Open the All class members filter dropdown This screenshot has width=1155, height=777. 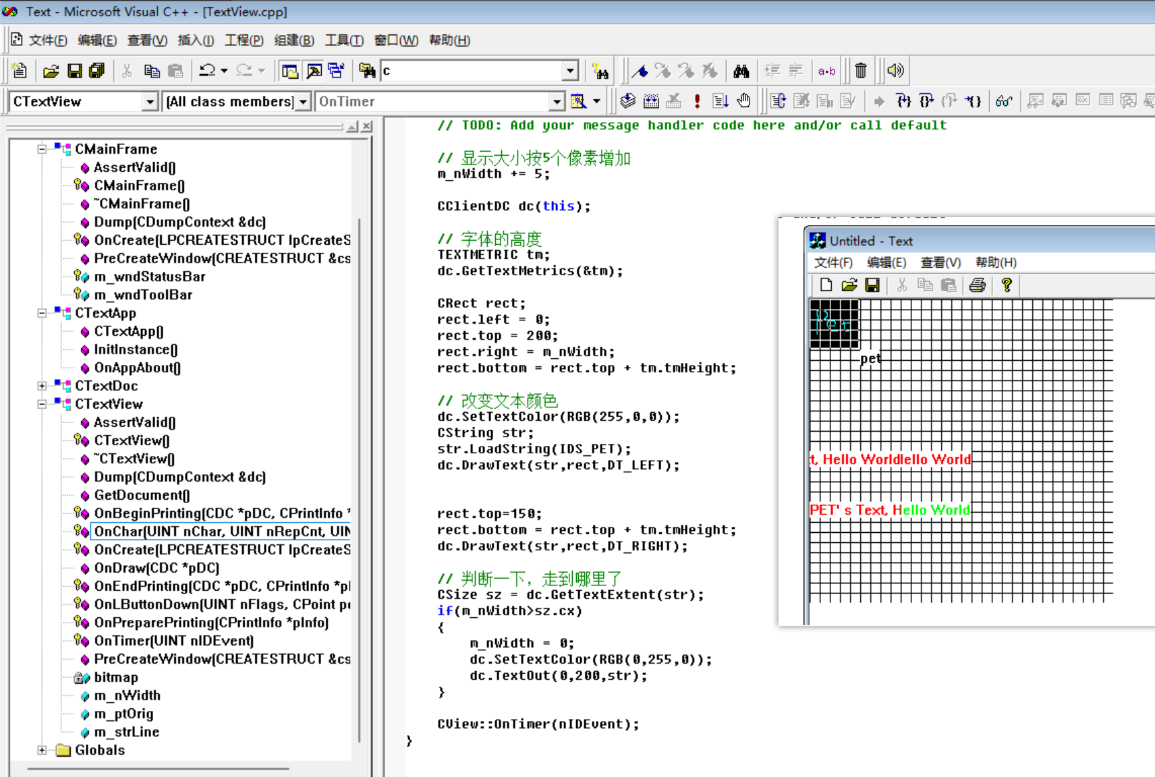coord(303,102)
